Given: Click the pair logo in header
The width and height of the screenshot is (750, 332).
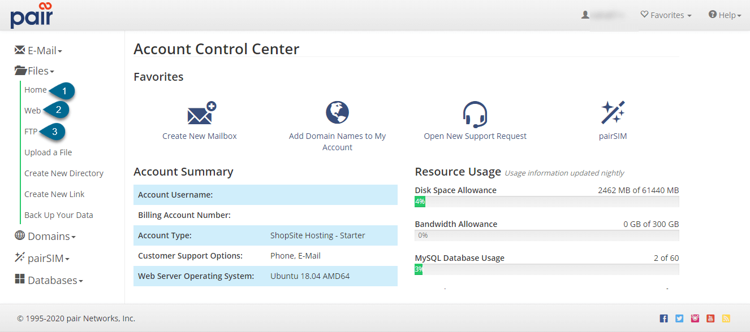Looking at the screenshot, I should pos(32,15).
